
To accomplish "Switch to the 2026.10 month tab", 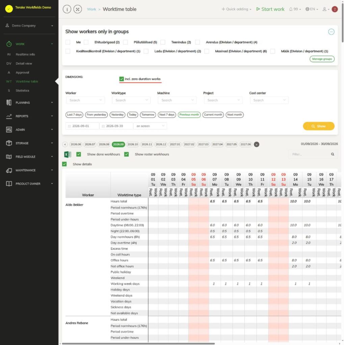I will point(133,144).
